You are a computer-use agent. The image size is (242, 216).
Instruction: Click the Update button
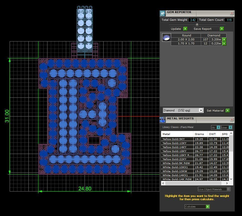pyautogui.click(x=177, y=29)
